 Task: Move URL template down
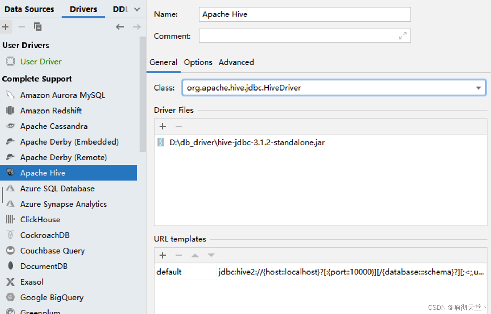pyautogui.click(x=211, y=255)
